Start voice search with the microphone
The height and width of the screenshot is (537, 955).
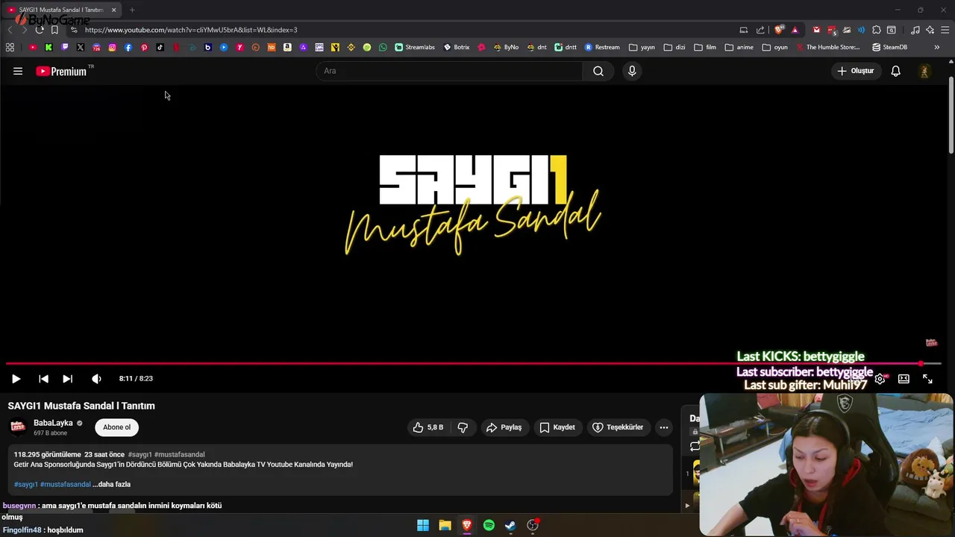[x=632, y=71]
